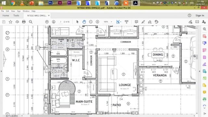208x117 pixels.
Task: Click the Sign In link
Action: pyautogui.click(x=200, y=16)
